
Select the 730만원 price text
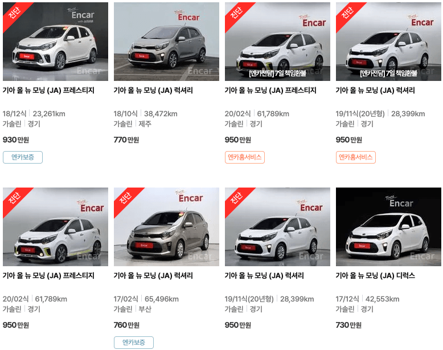point(348,325)
